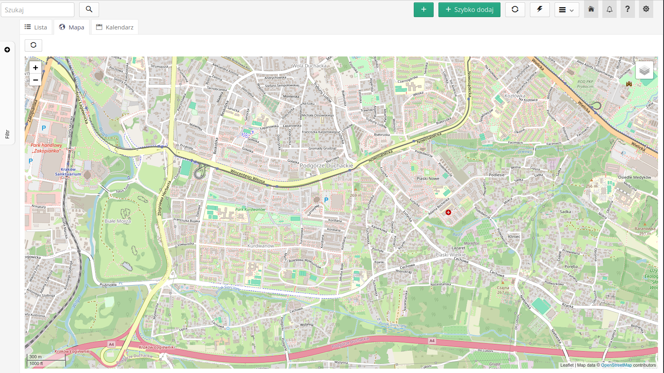Open settings gear icon
Screen dimensions: 664x373
[x=646, y=9]
